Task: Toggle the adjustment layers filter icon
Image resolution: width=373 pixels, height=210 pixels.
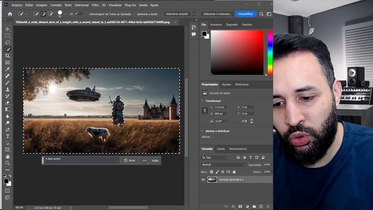Action: 244,157
